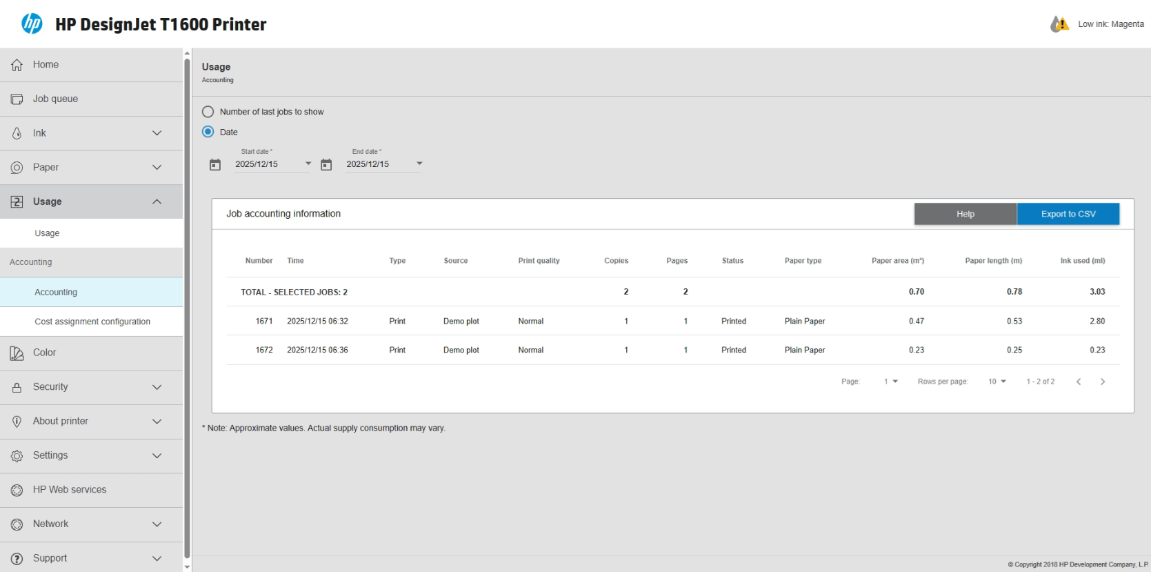The height and width of the screenshot is (572, 1151).
Task: Click the Usage section icon
Action: point(17,201)
